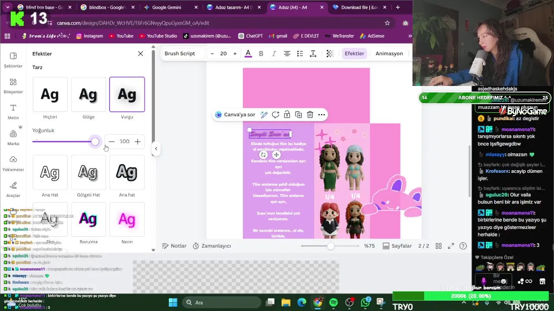Screen dimensions: 554x311
Task: Select the Neon text style
Action: click(x=127, y=219)
